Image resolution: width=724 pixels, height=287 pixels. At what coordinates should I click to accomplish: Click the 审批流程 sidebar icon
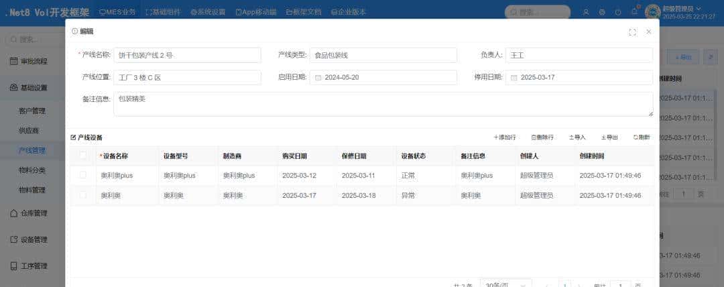(x=14, y=61)
